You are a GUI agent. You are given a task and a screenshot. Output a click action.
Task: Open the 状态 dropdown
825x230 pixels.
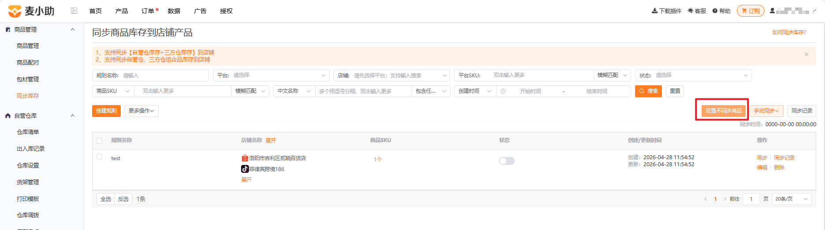tap(693, 76)
